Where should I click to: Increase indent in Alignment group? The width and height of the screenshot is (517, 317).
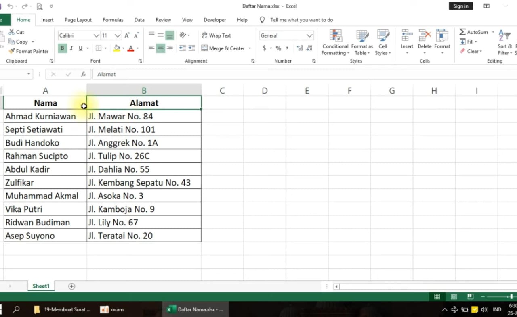point(191,48)
